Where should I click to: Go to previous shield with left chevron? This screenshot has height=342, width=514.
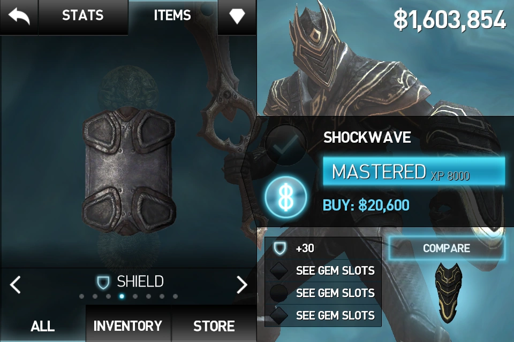[16, 284]
